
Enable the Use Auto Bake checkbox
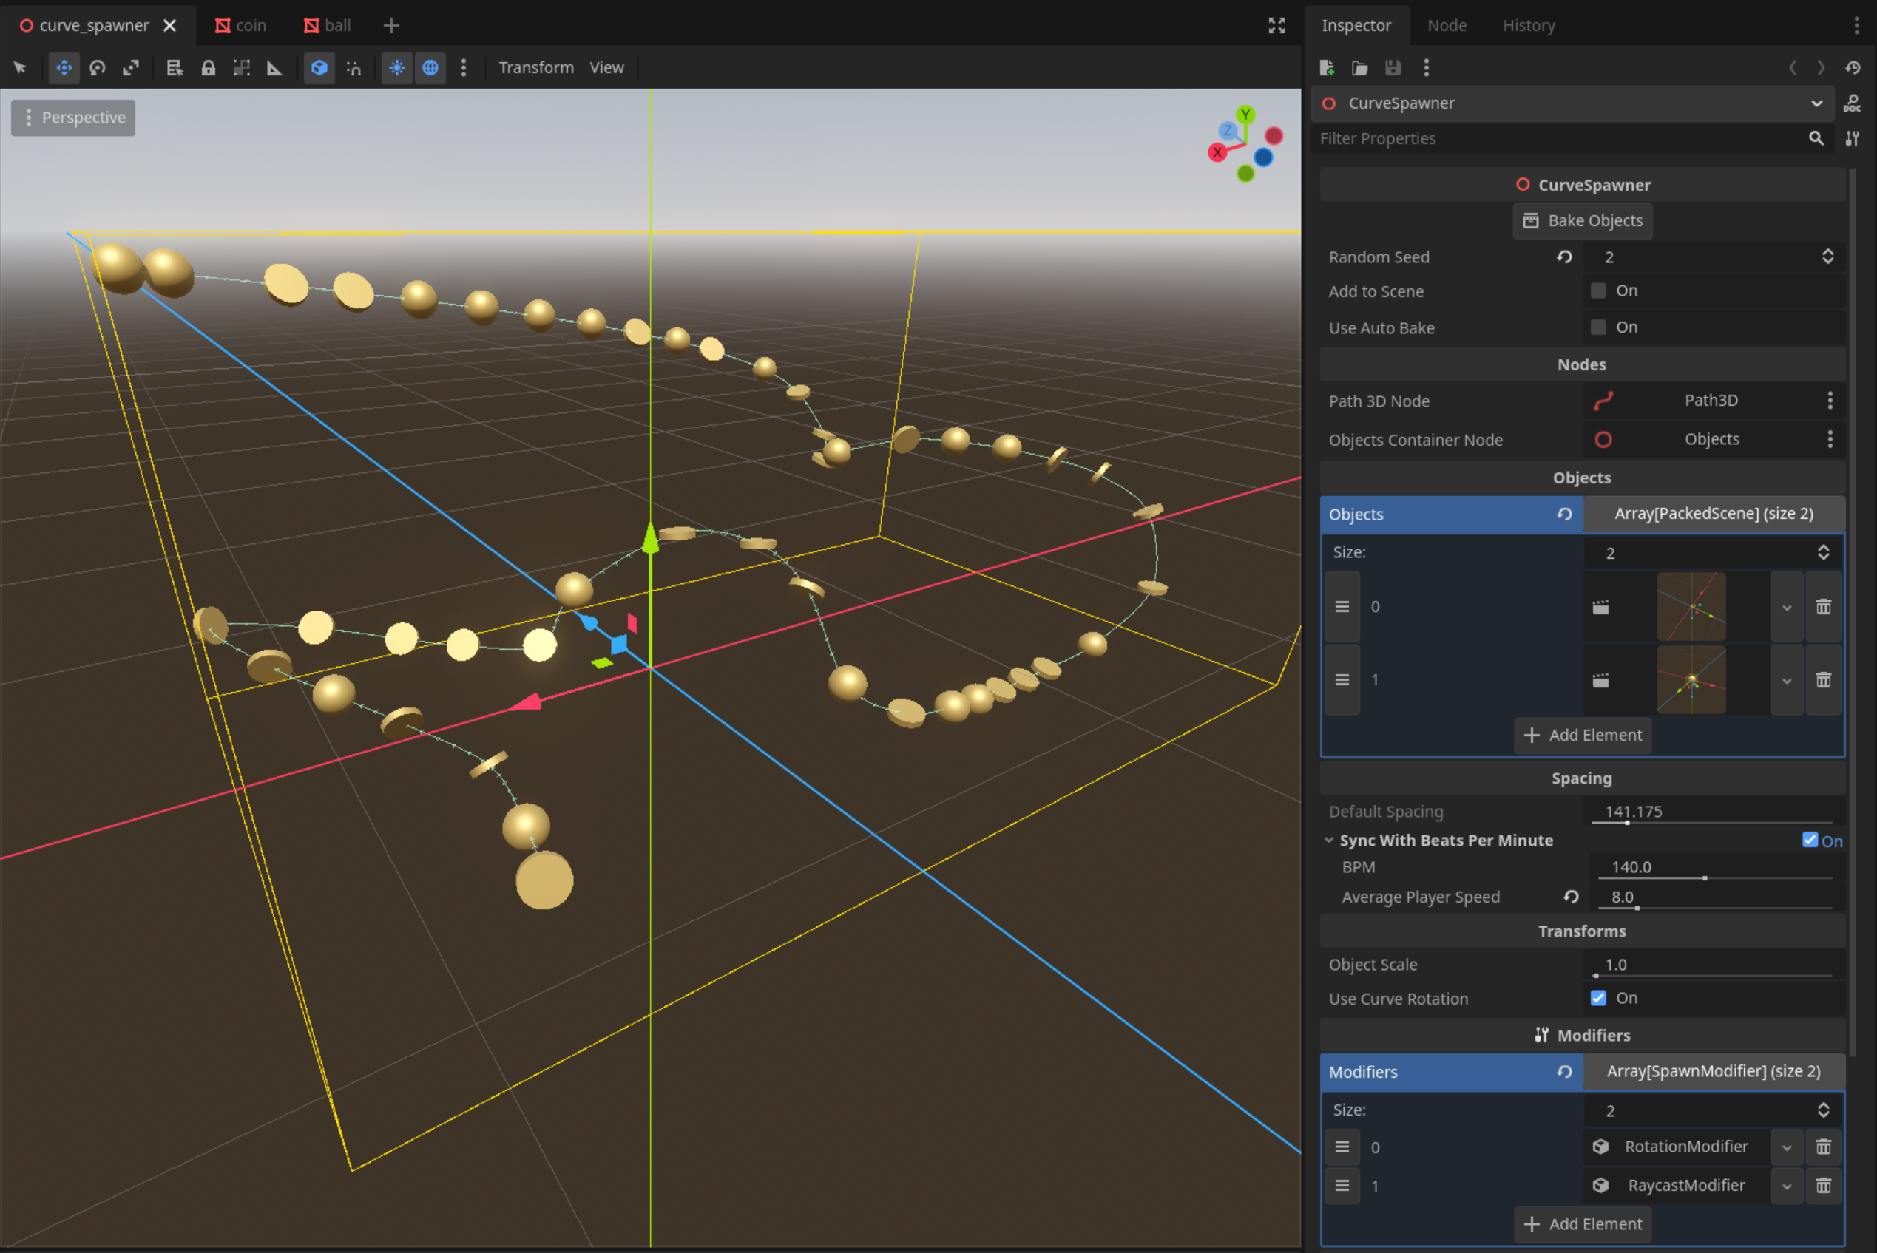(1598, 327)
